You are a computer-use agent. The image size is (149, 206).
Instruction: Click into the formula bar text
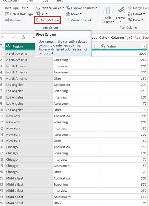coord(120,37)
